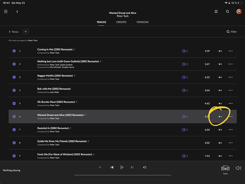Open the Peter Tosh arranger link
Viewport: 245px width, 184px height.
(33, 40)
